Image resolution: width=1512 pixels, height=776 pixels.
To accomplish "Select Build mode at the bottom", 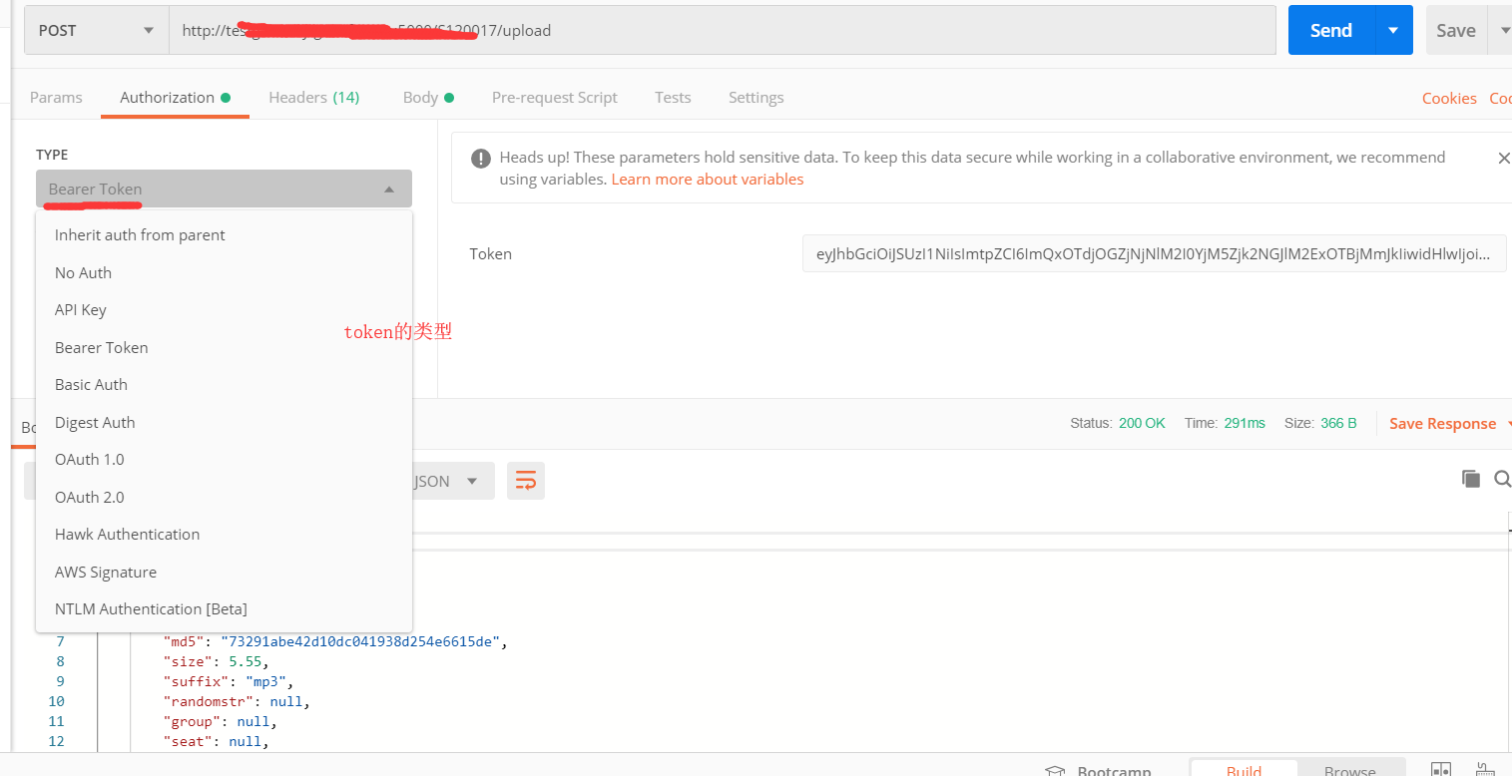I will (x=1244, y=769).
